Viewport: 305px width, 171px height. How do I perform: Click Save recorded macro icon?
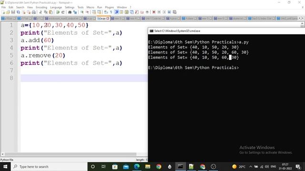175,12
